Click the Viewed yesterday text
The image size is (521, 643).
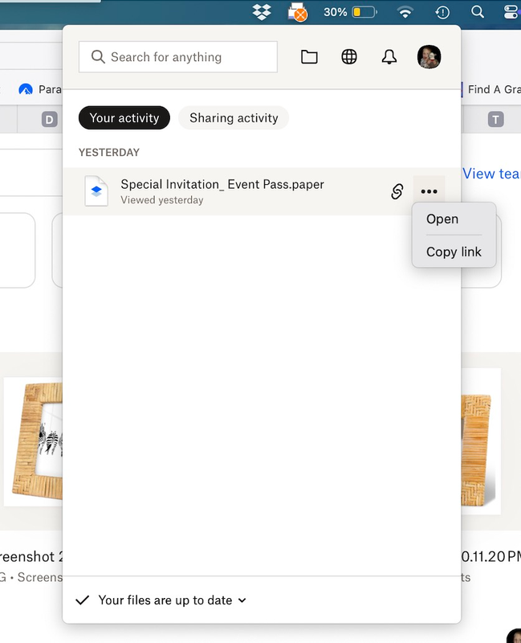pyautogui.click(x=162, y=200)
